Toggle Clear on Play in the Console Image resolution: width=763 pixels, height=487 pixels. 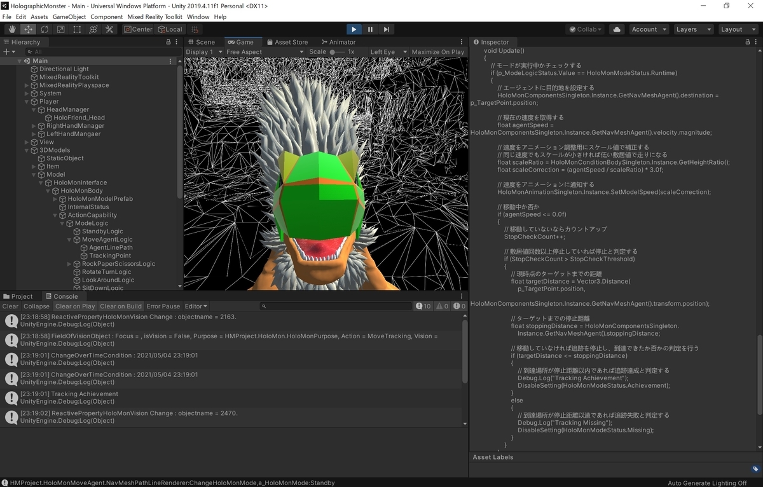[75, 306]
